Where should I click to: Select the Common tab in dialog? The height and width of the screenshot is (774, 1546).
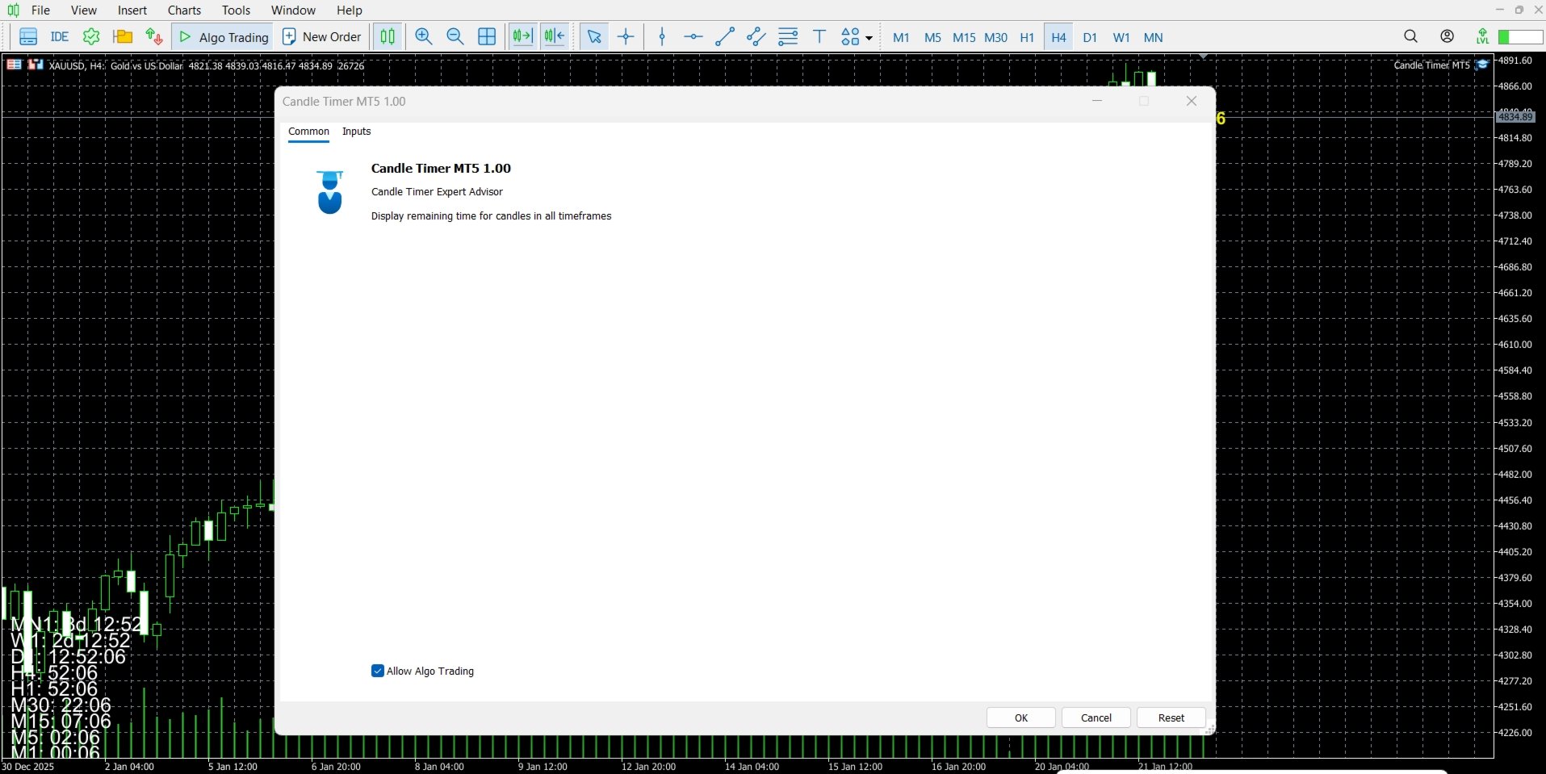(x=308, y=132)
